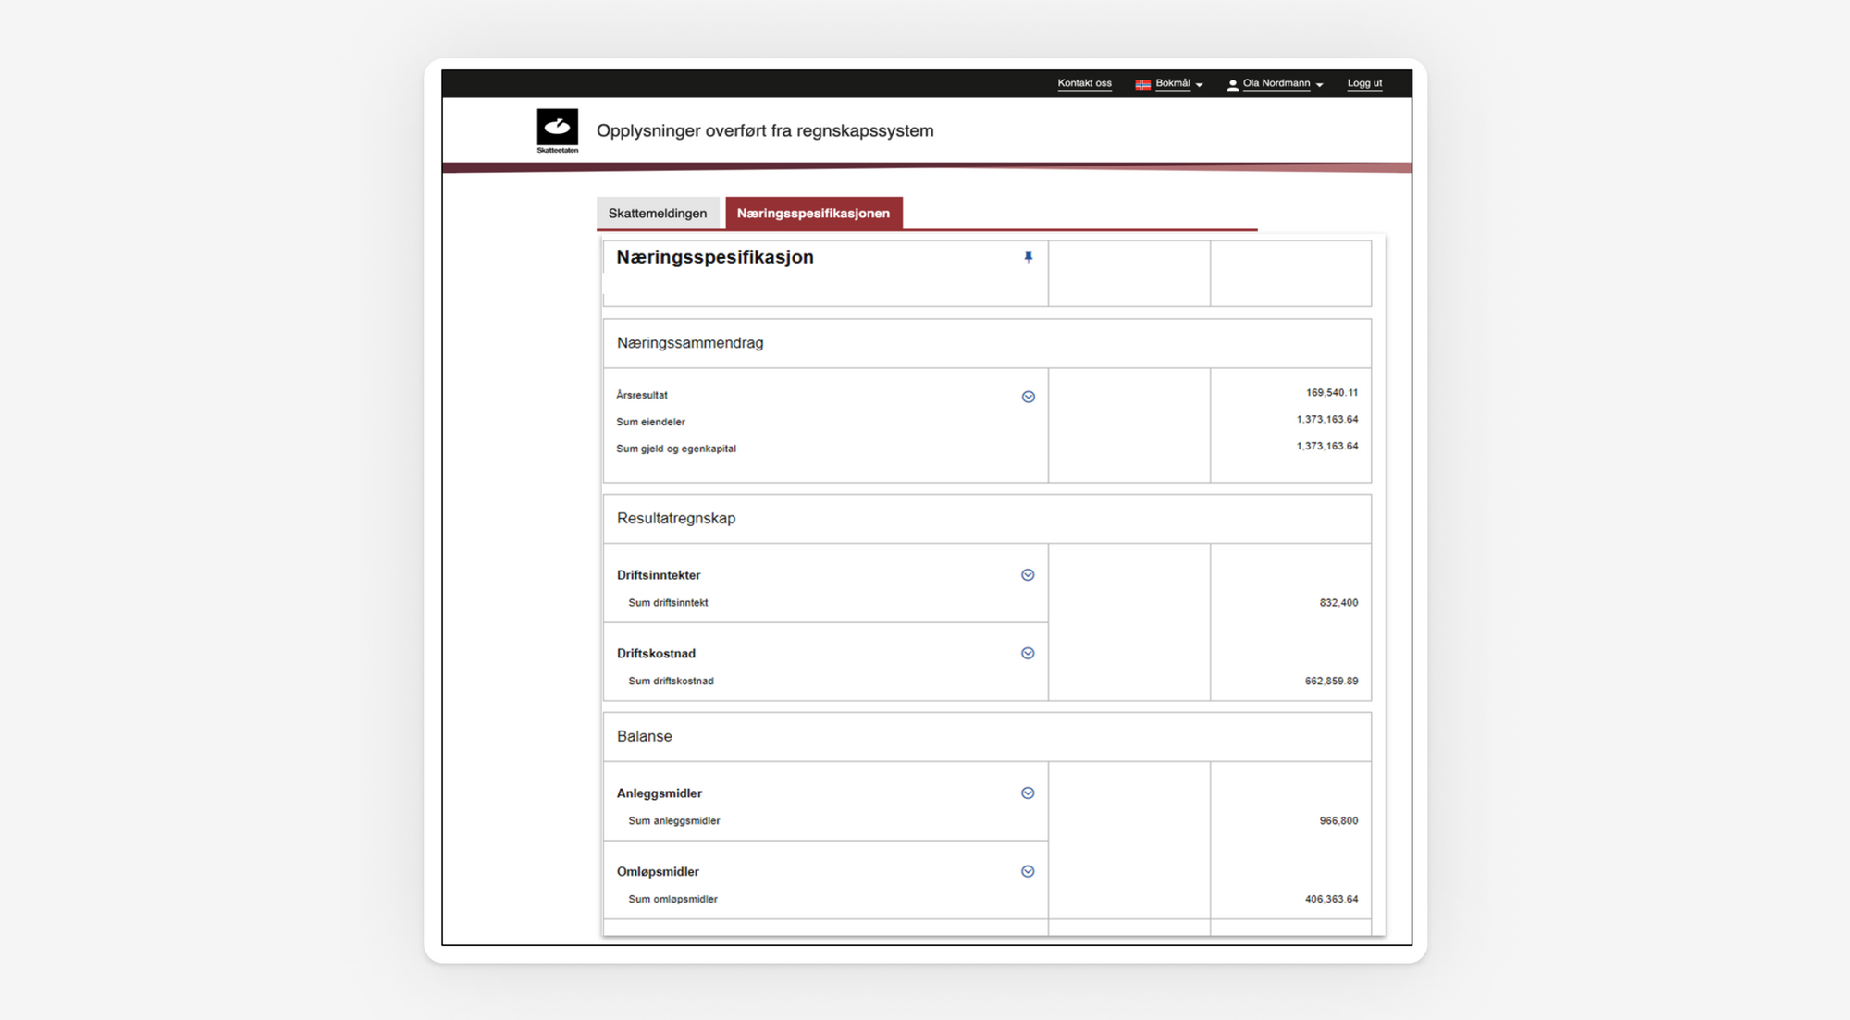
Task: Click the Skatteetaten logo
Action: [x=557, y=130]
